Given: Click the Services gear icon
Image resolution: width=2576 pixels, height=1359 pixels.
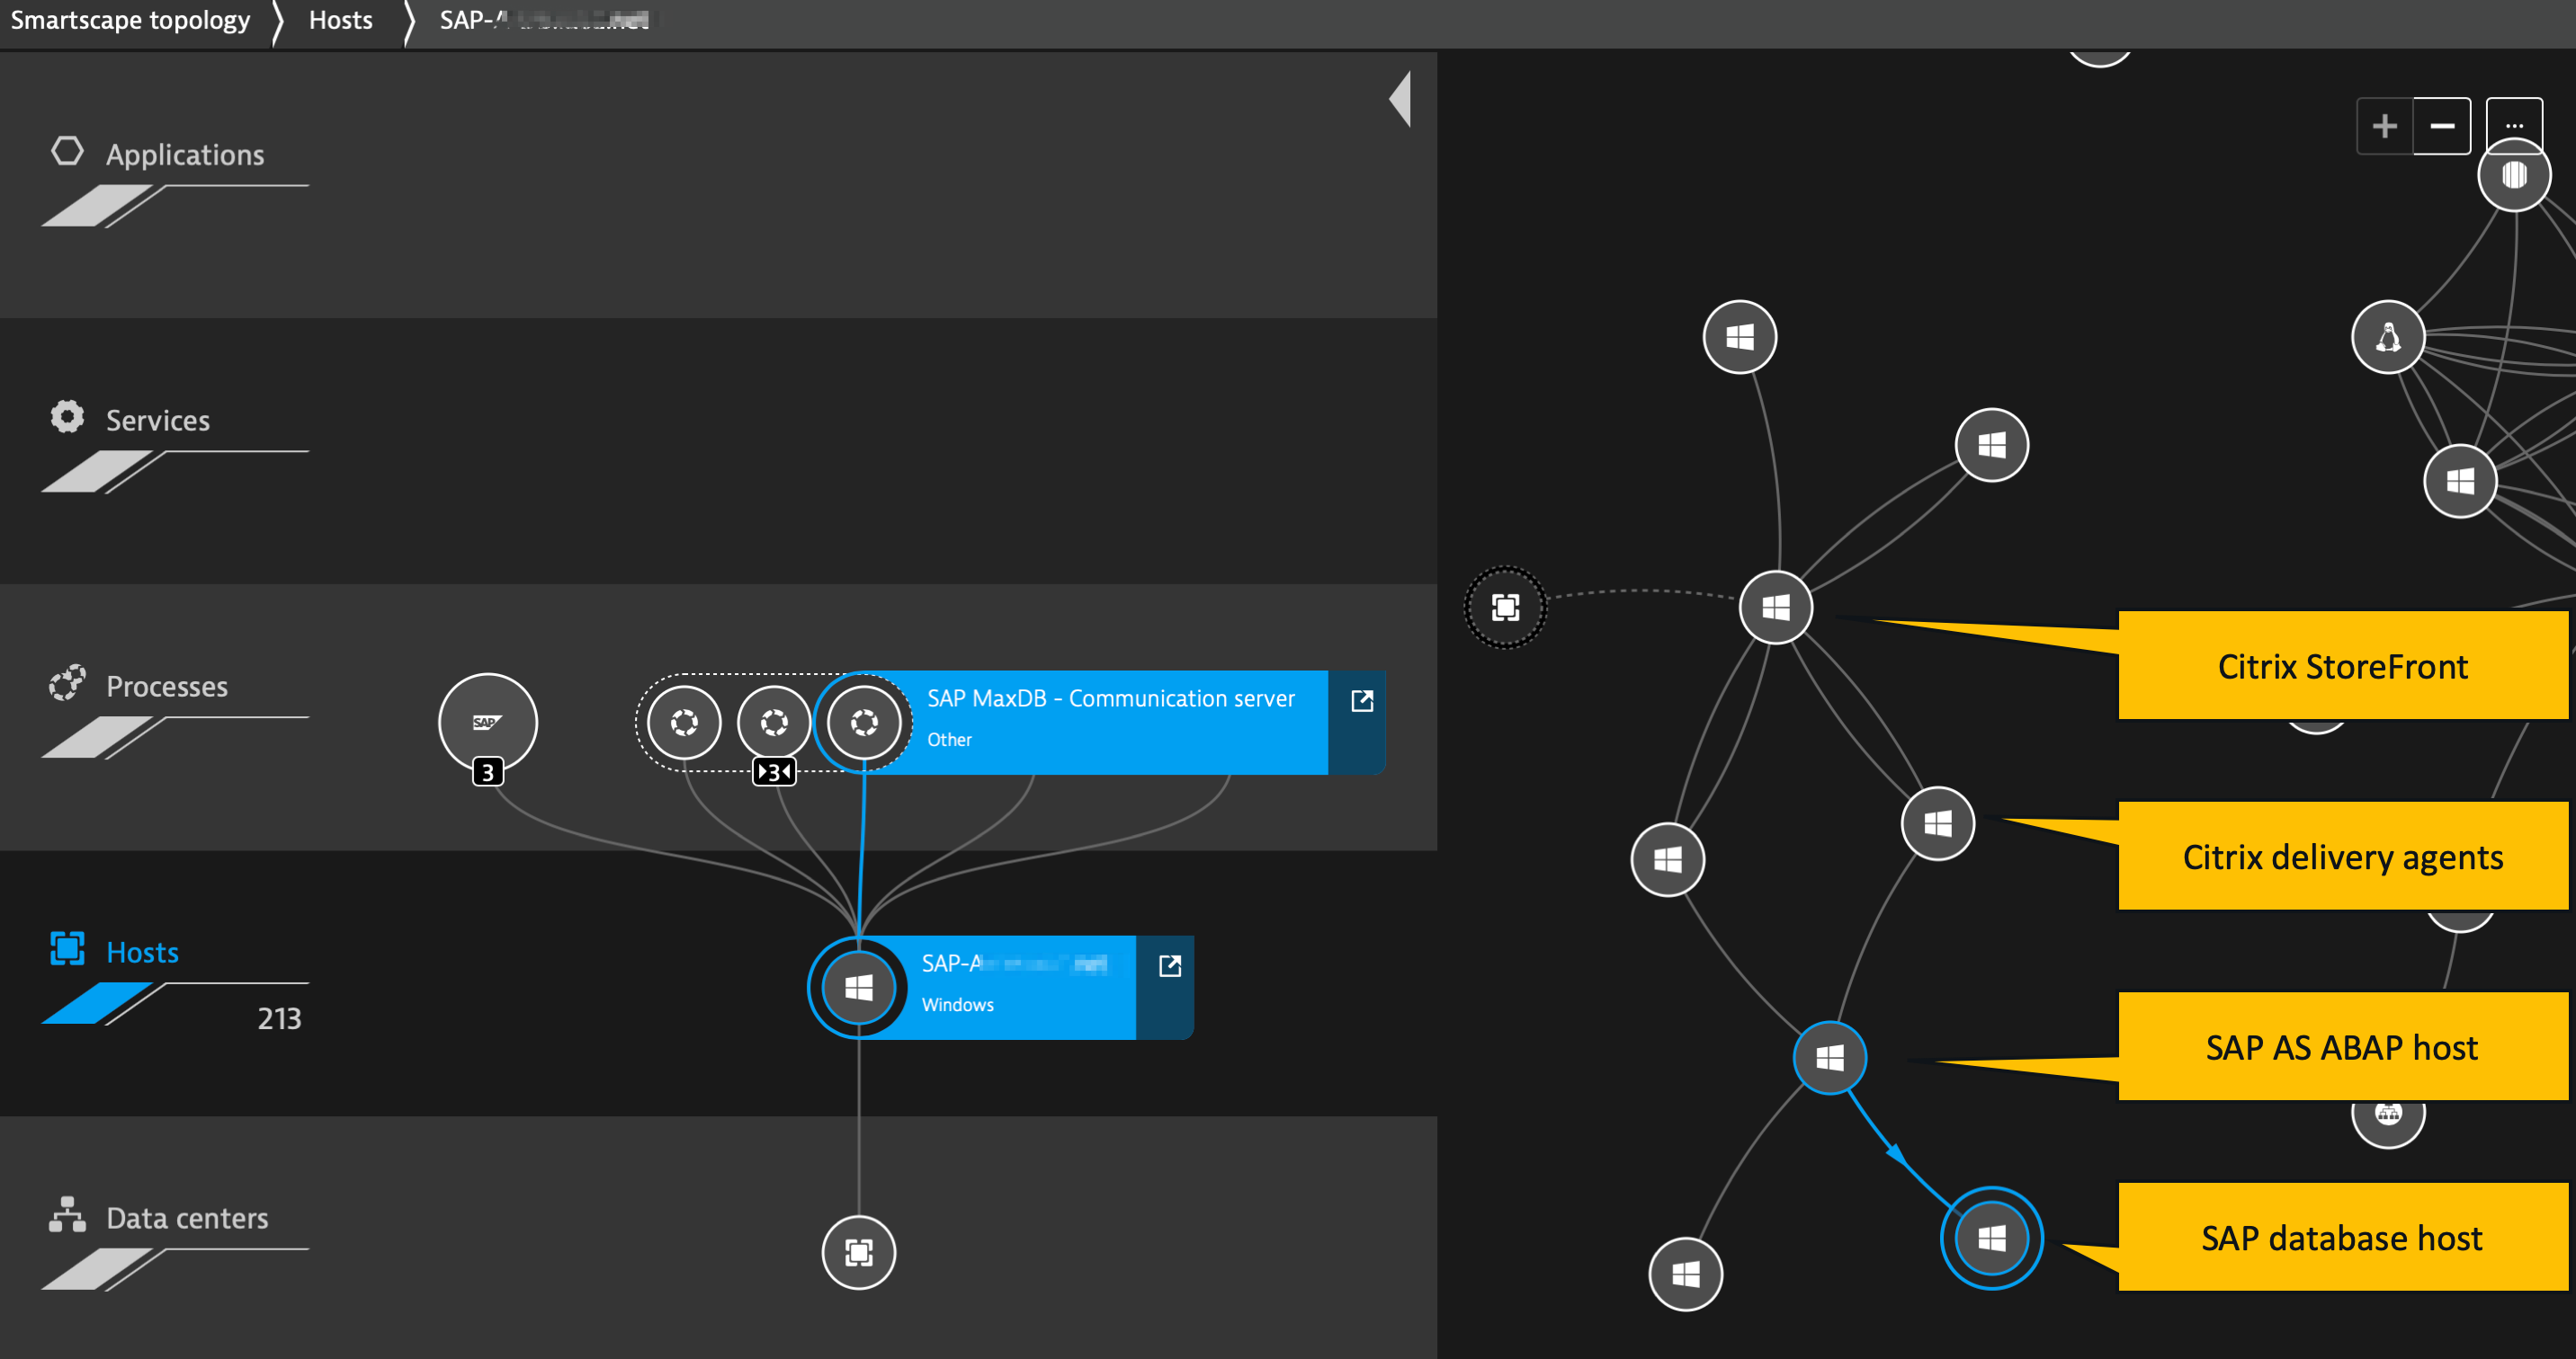Looking at the screenshot, I should 67,417.
